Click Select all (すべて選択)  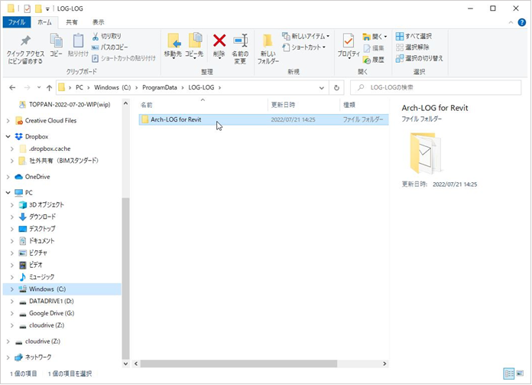(414, 36)
